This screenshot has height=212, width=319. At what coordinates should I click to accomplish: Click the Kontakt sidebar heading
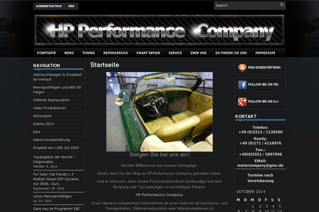246,117
